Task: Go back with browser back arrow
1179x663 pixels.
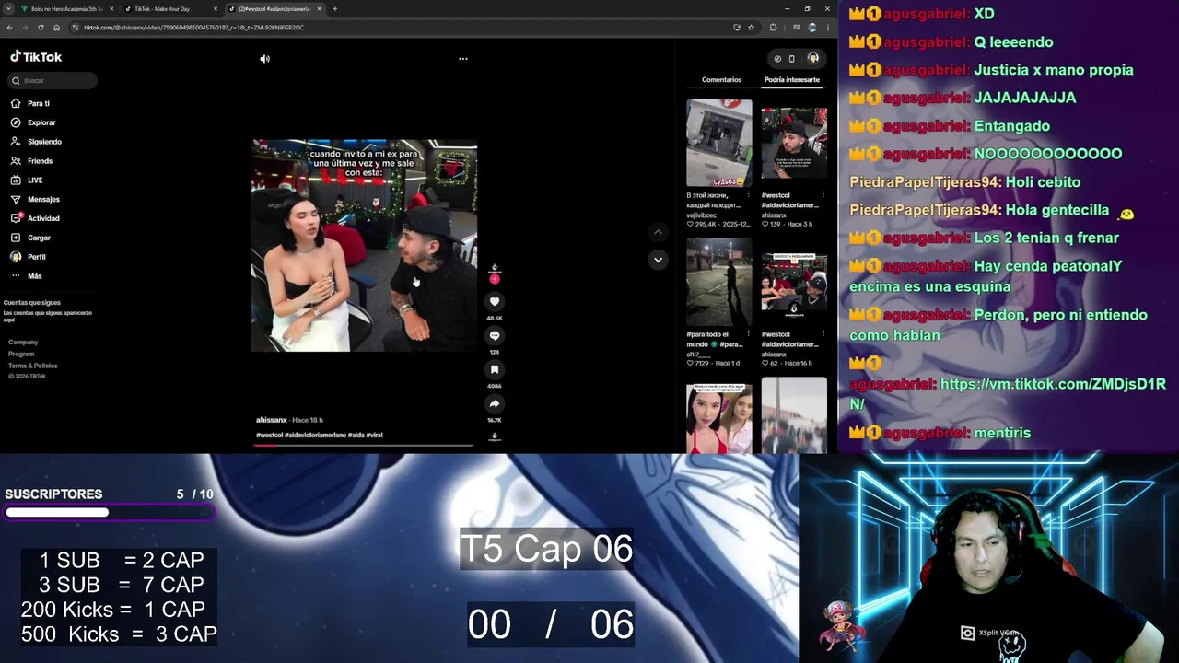Action: pyautogui.click(x=10, y=28)
